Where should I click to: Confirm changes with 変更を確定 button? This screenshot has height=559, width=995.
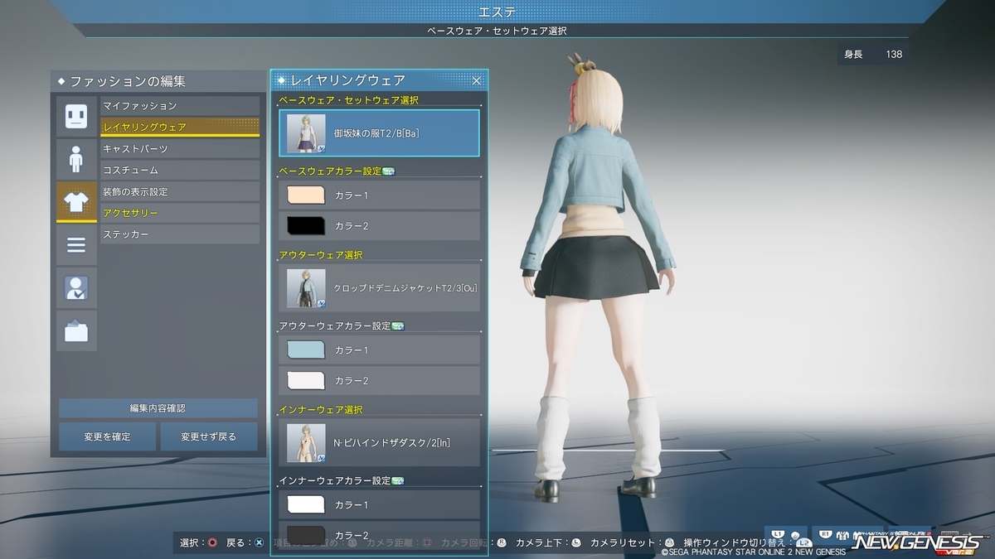pos(107,436)
